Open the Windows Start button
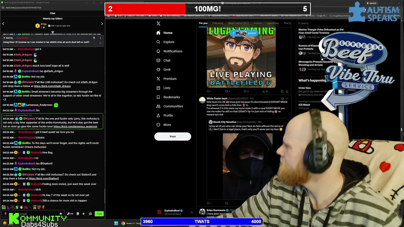 click(116, 223)
